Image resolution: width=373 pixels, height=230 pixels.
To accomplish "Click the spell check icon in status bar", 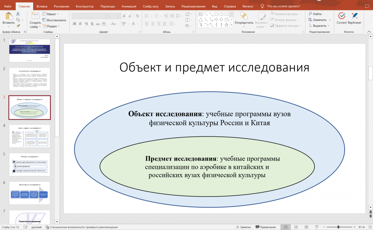I will (25, 227).
